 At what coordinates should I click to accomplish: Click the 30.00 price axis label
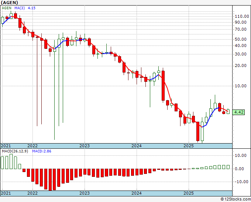click(241, 54)
